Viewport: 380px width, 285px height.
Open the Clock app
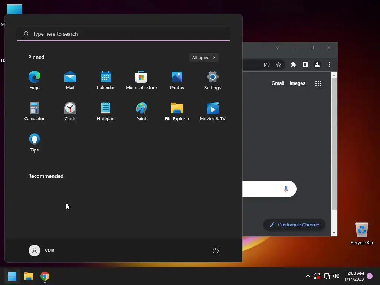pyautogui.click(x=70, y=111)
